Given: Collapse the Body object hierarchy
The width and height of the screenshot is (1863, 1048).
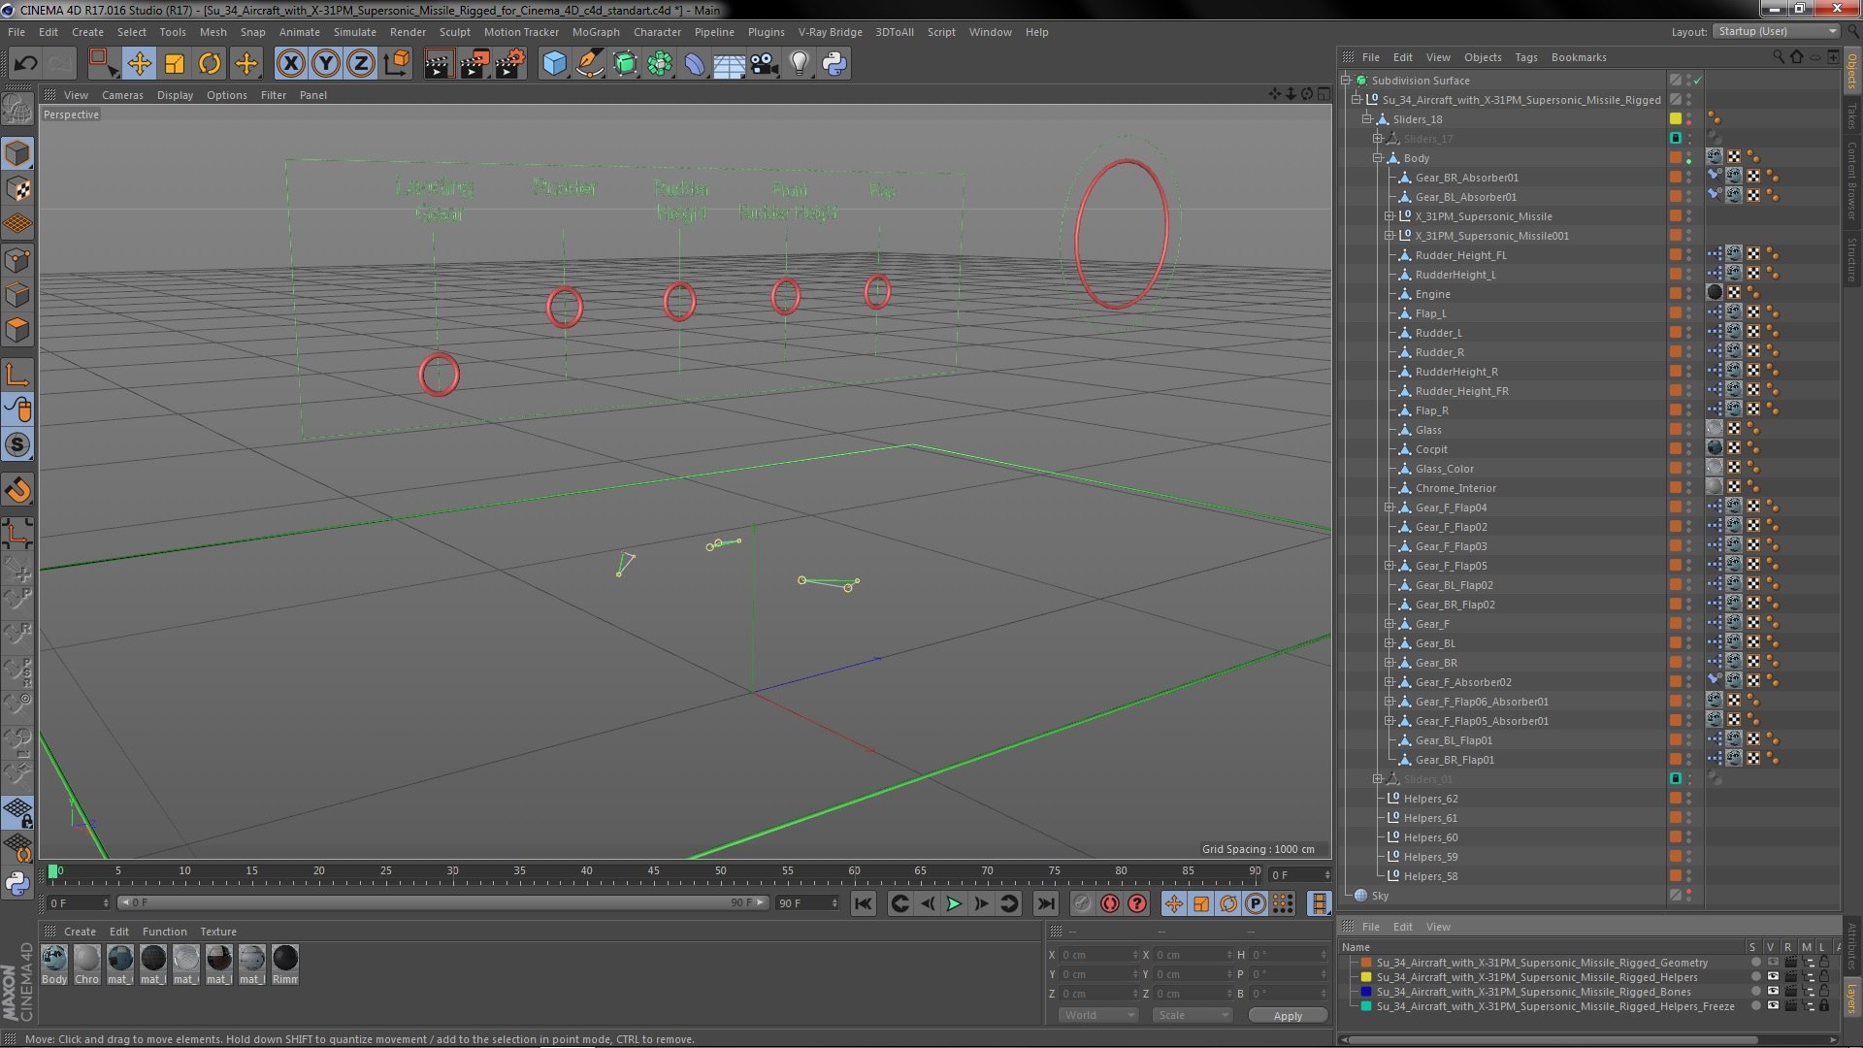Looking at the screenshot, I should click(x=1377, y=158).
